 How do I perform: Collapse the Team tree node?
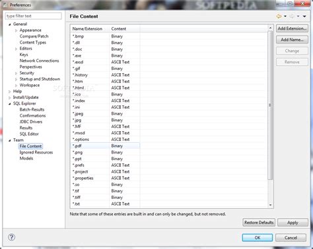click(x=9, y=140)
